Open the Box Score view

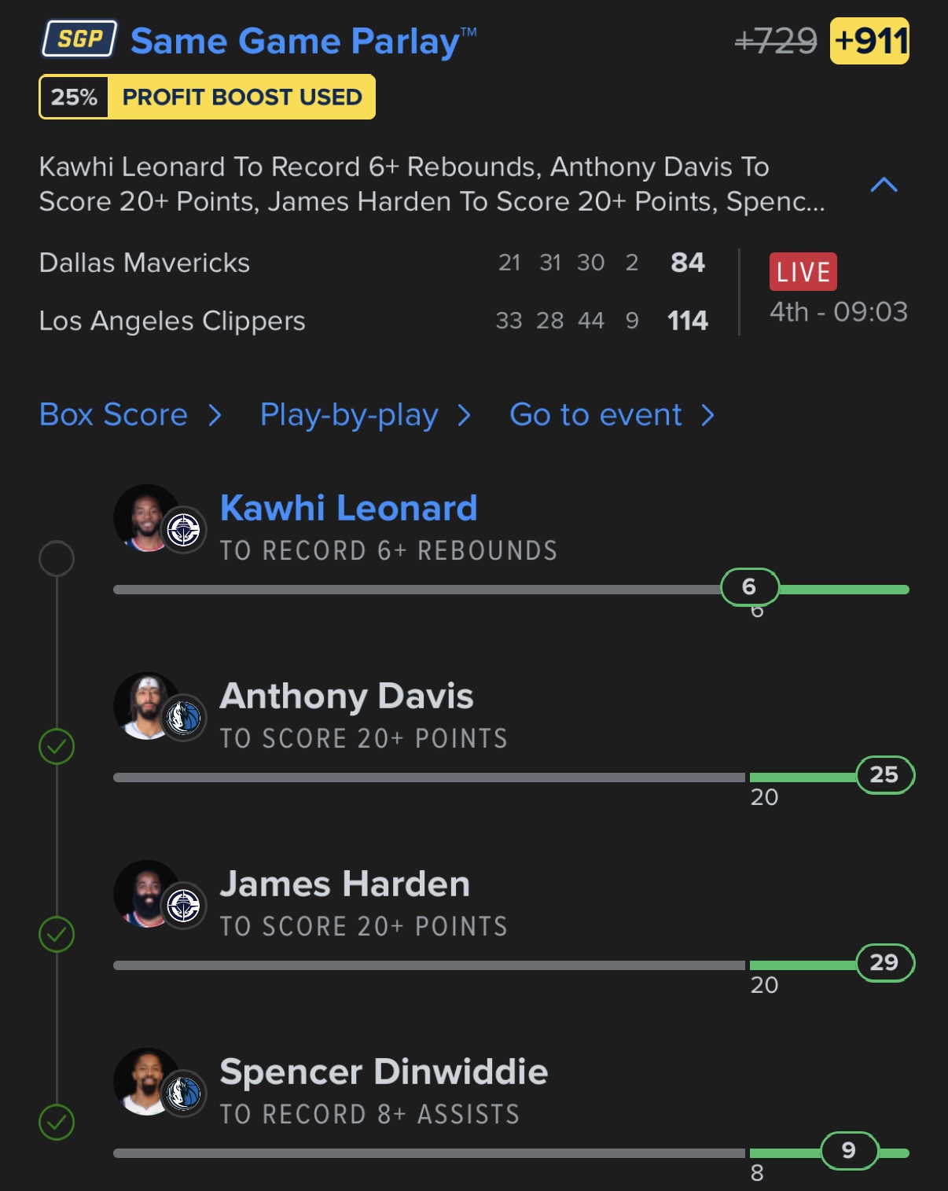pos(114,414)
